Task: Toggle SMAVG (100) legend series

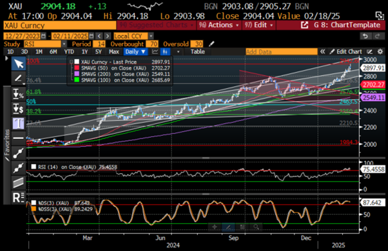Action: (x=77, y=80)
